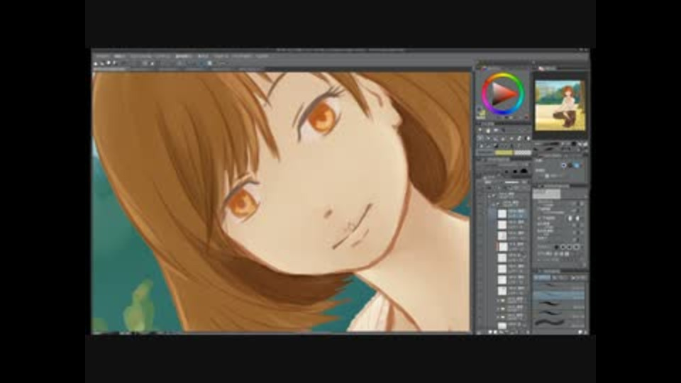Select the rectangular marquee selection tool

click(x=480, y=138)
